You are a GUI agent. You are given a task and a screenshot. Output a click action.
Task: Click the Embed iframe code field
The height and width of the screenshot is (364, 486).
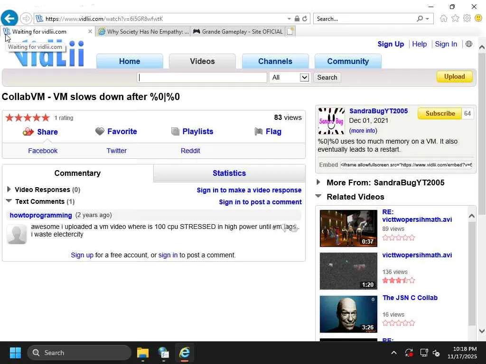[406, 164]
